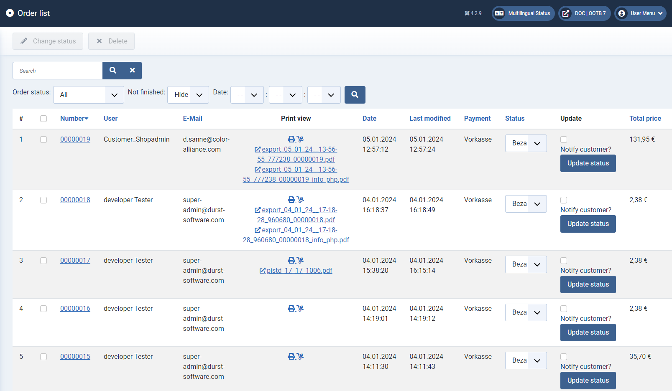Click Update status for order 00000017
The width and height of the screenshot is (672, 391).
tap(588, 284)
